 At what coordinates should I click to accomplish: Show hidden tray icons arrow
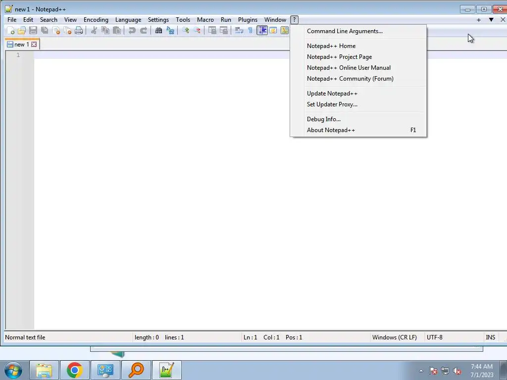click(x=421, y=371)
